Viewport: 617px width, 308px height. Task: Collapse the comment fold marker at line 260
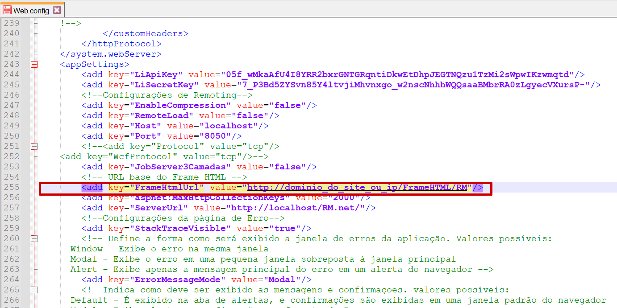pos(34,238)
